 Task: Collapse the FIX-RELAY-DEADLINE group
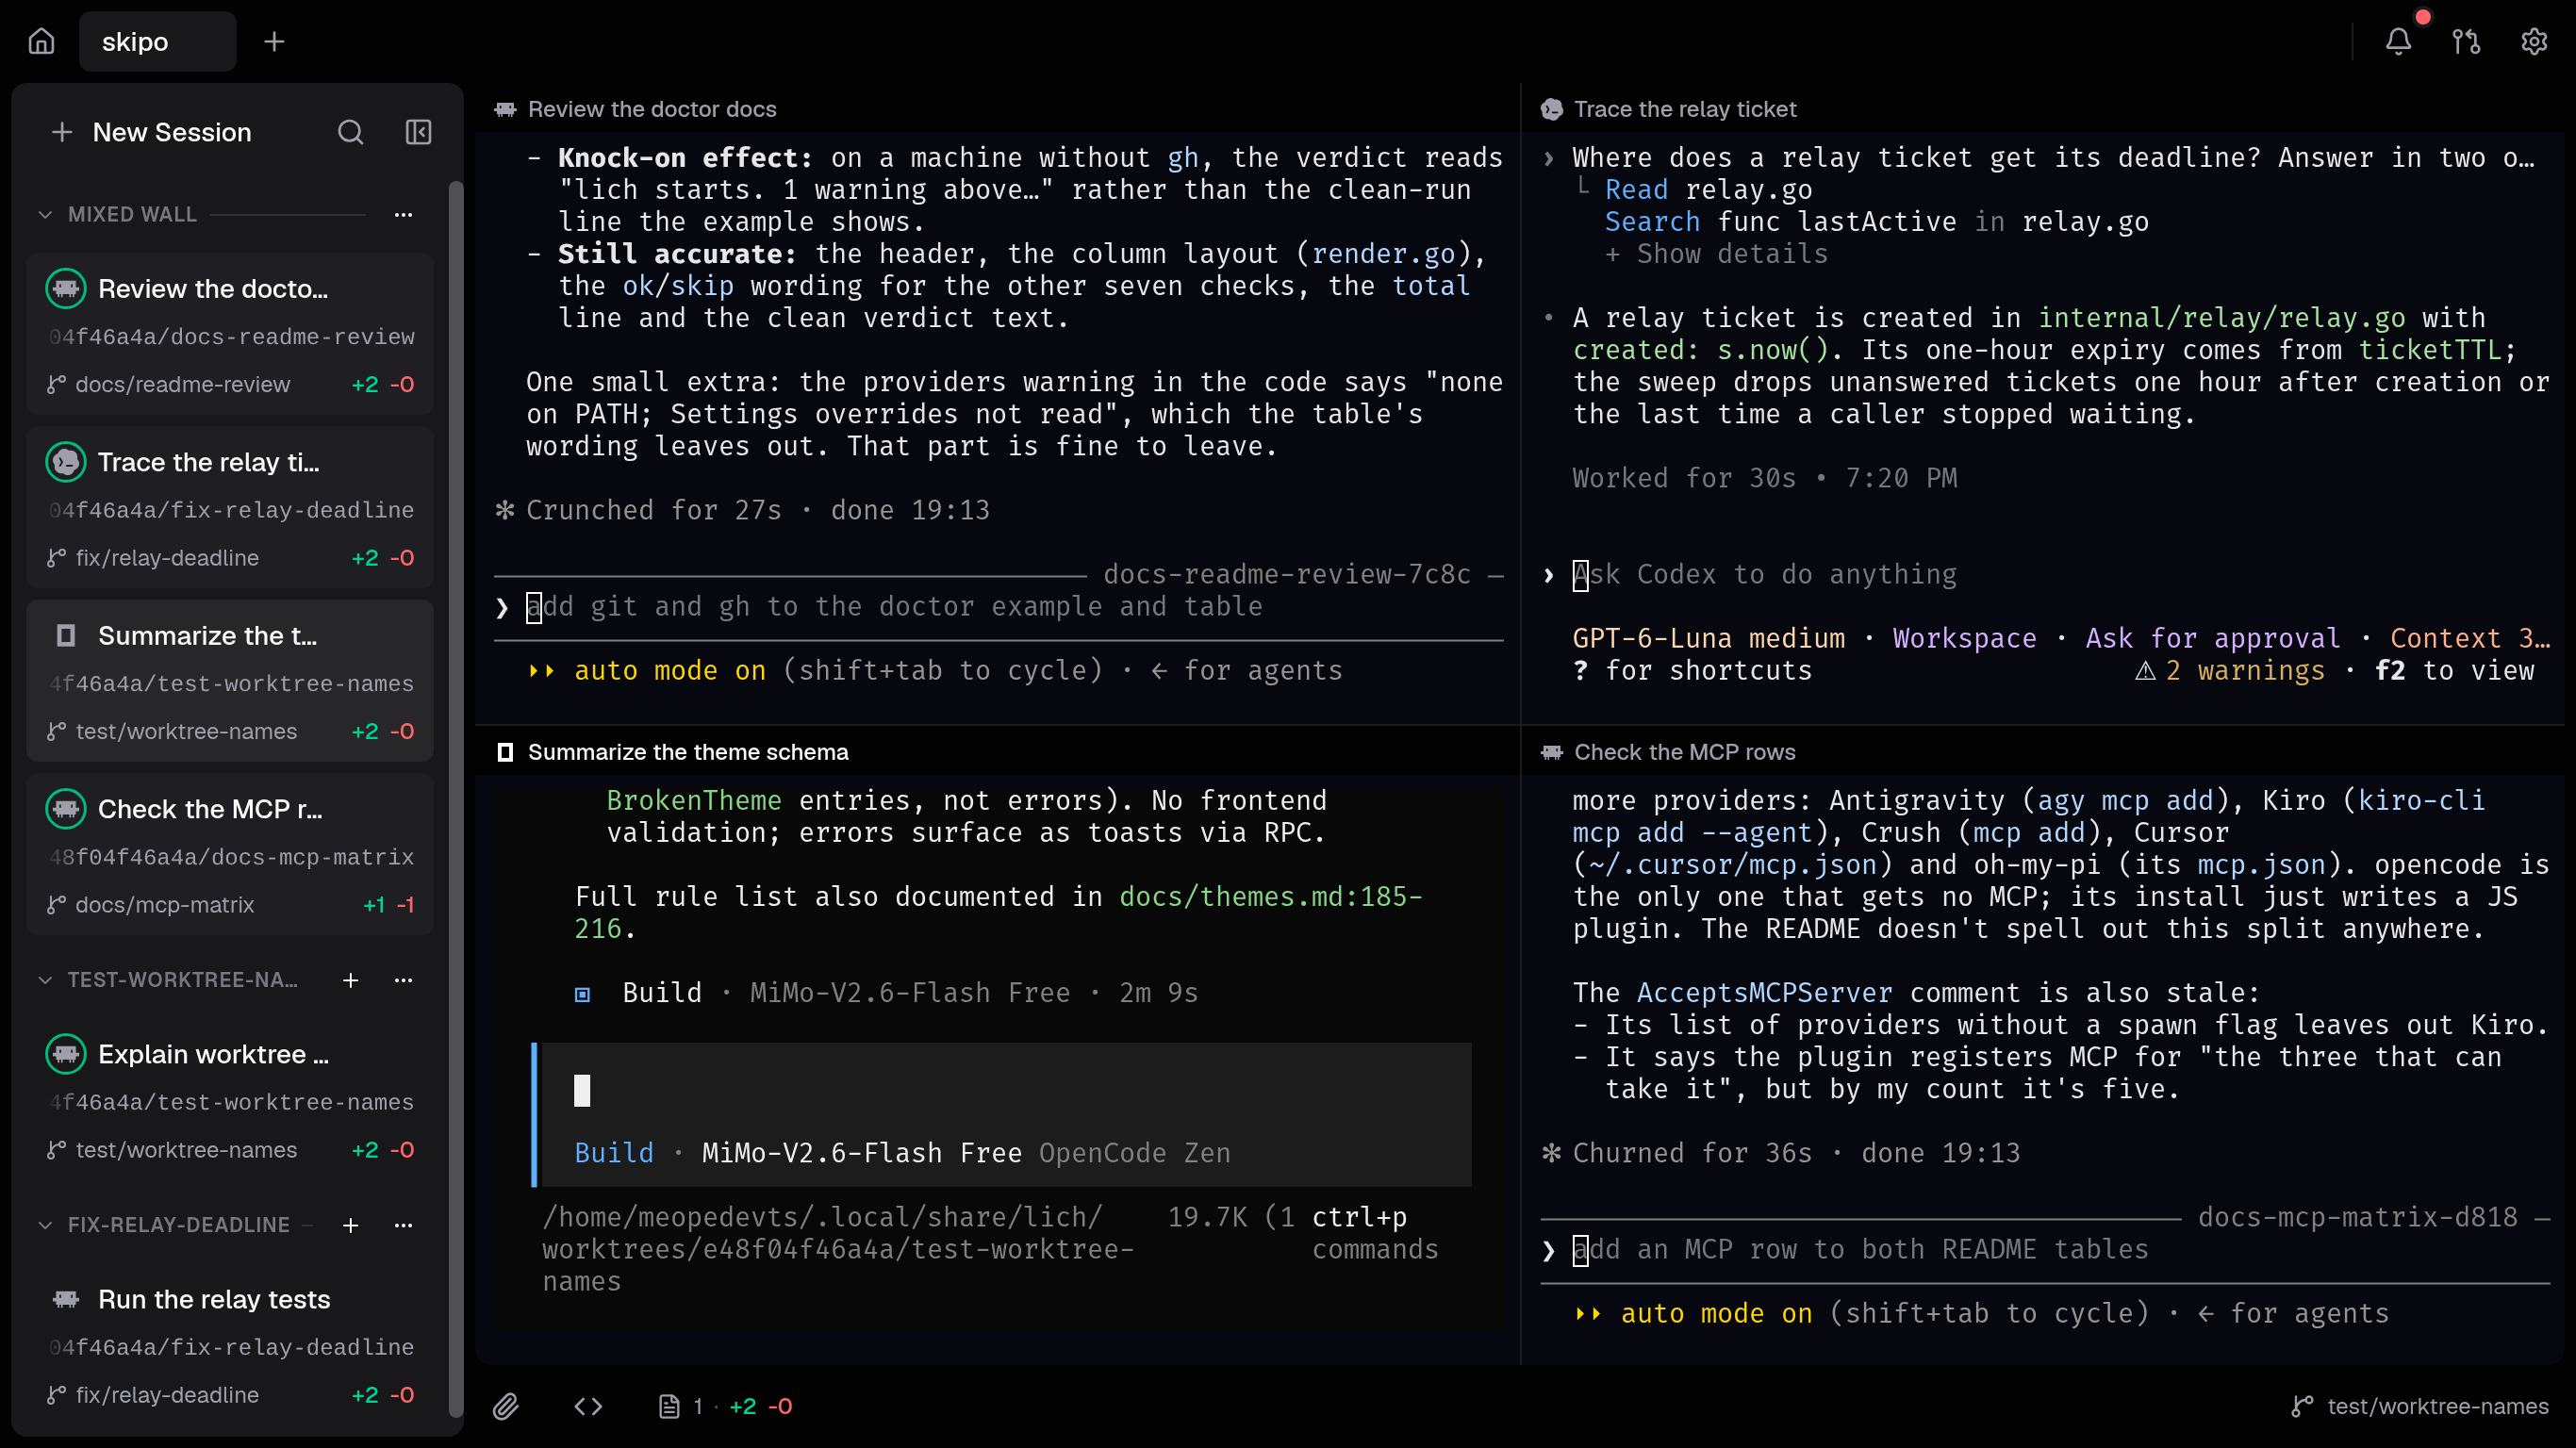pyautogui.click(x=45, y=1225)
